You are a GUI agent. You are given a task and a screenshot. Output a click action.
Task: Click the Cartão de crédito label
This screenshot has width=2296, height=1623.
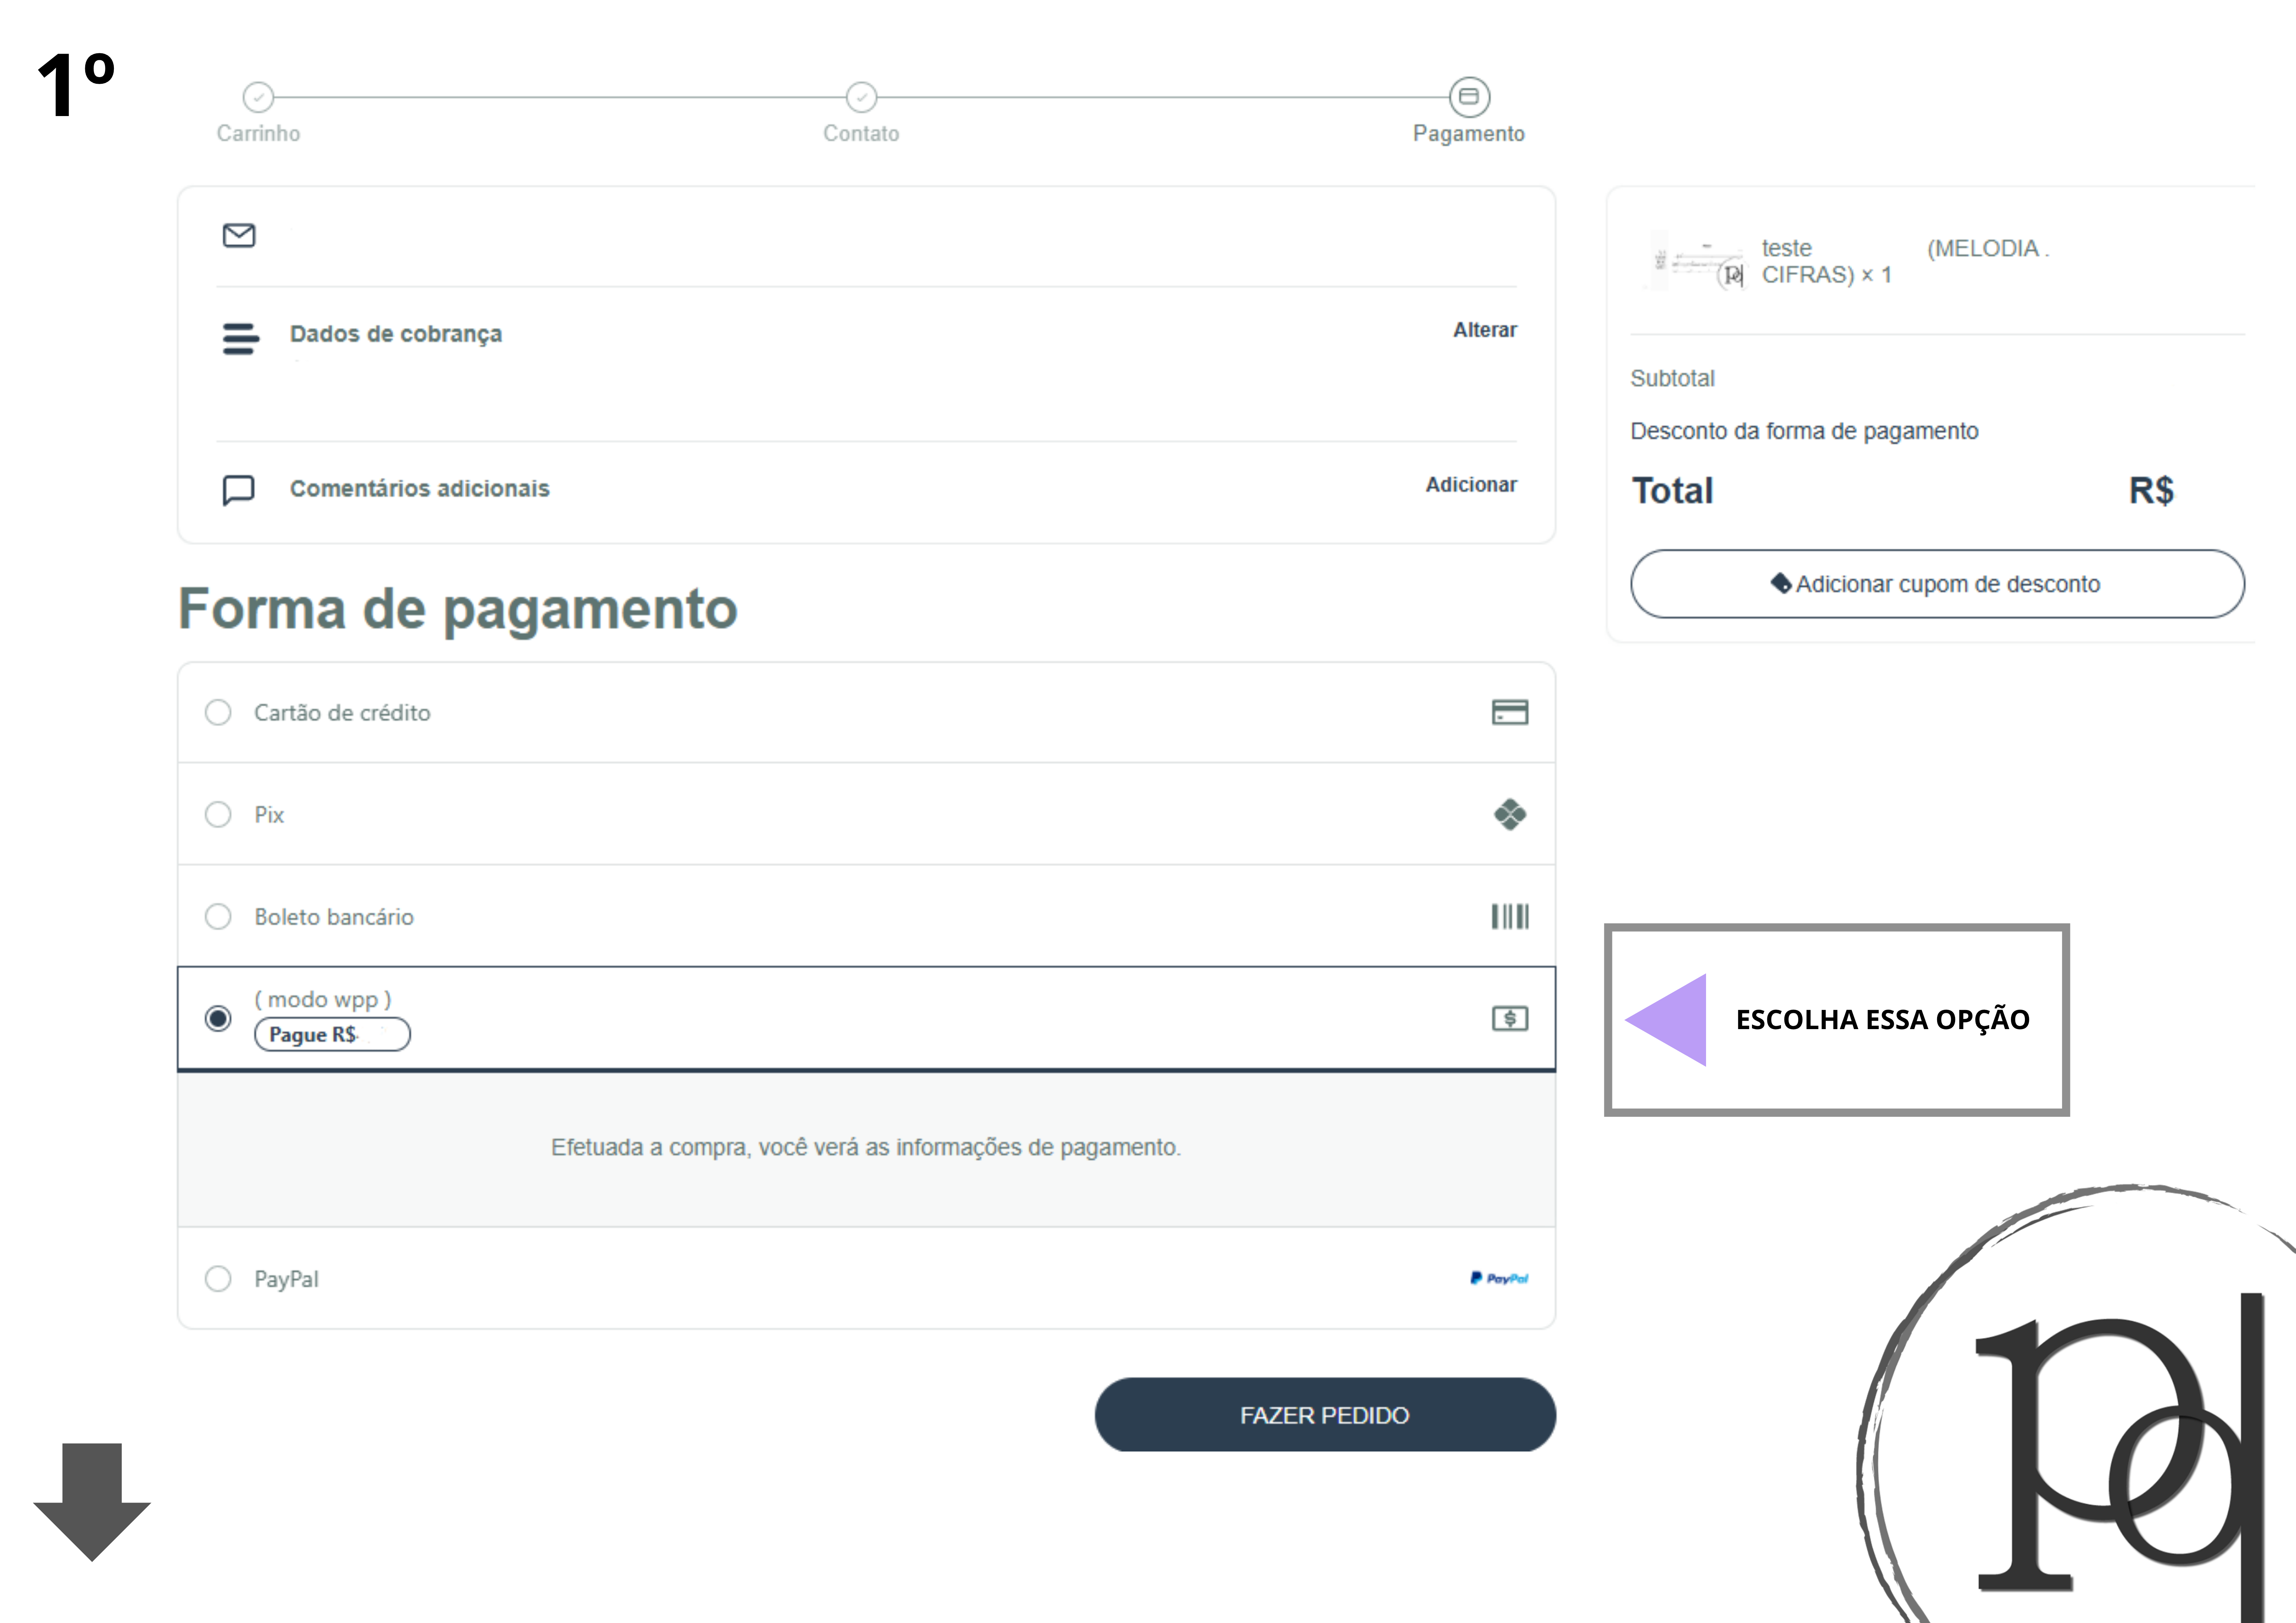coord(342,713)
